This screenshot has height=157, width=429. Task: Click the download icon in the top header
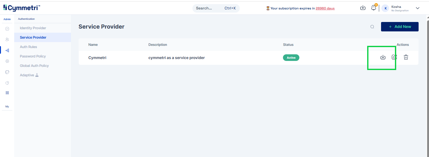tap(363, 8)
